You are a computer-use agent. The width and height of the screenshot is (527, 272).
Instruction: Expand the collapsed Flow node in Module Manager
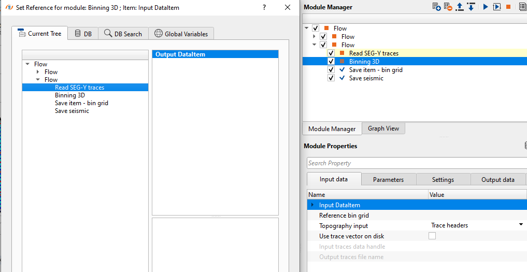314,37
